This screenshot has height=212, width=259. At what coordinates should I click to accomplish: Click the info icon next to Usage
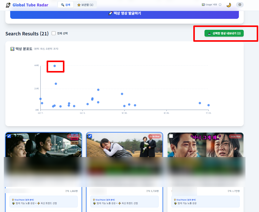pyautogui.click(x=220, y=5)
